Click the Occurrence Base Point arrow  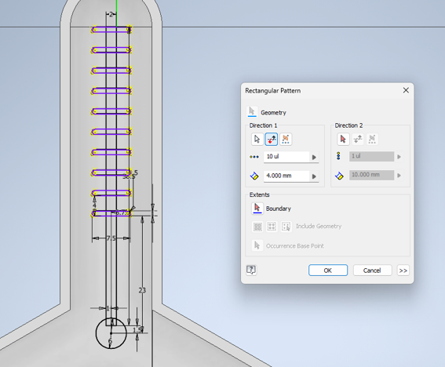tap(257, 245)
